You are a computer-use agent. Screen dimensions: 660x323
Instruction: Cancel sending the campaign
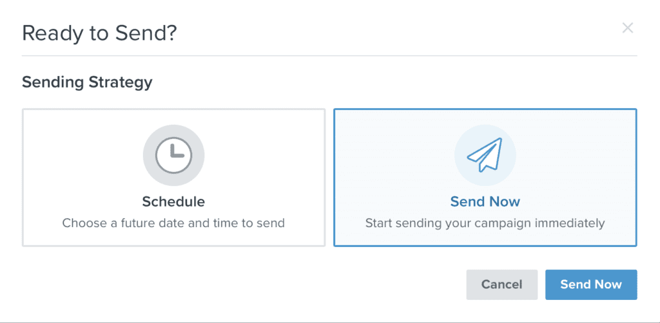[x=501, y=285]
